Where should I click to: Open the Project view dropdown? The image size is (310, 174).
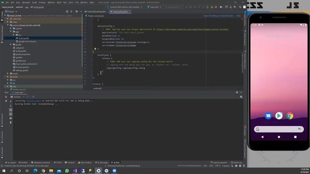pos(11,12)
